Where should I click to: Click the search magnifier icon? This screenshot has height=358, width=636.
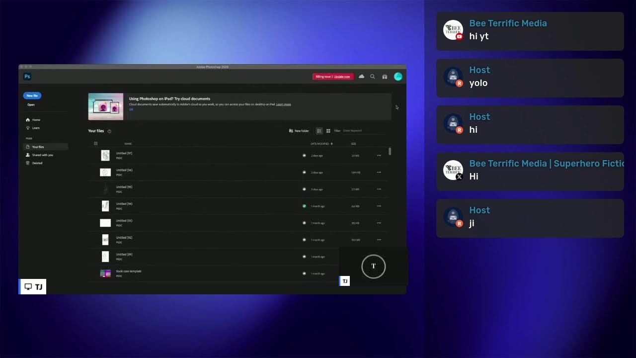[x=373, y=77]
